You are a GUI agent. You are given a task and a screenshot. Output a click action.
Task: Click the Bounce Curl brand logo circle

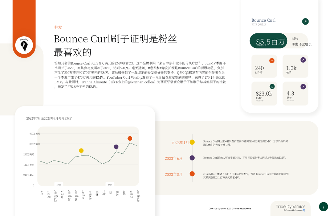pyautogui.click(x=24, y=45)
